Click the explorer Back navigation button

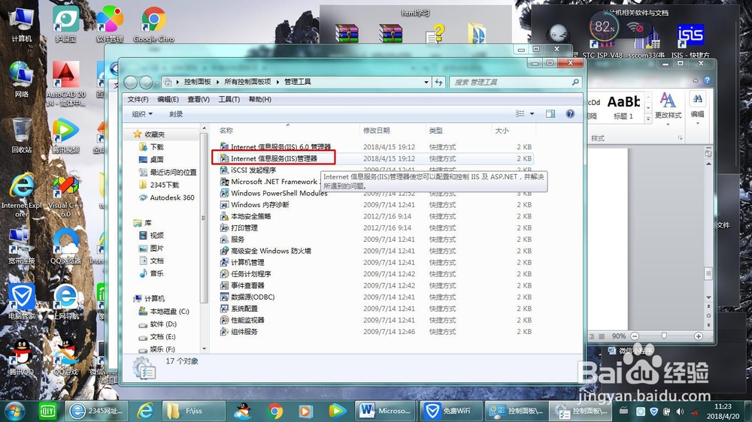[131, 83]
